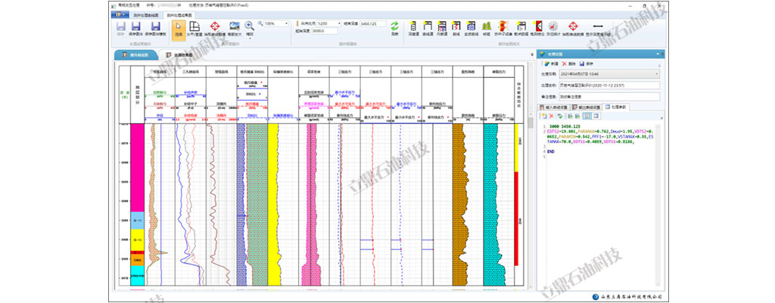Click the remark information text field
The image size is (775, 303).
pos(609,96)
